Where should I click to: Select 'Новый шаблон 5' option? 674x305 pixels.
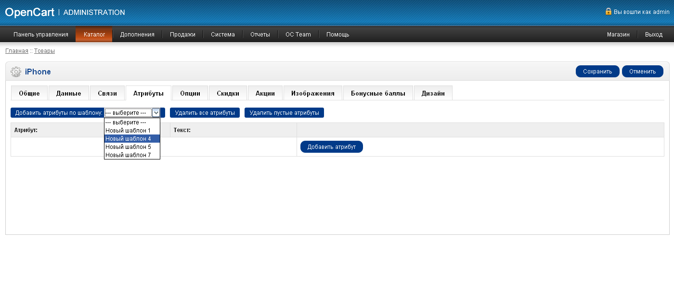point(132,146)
